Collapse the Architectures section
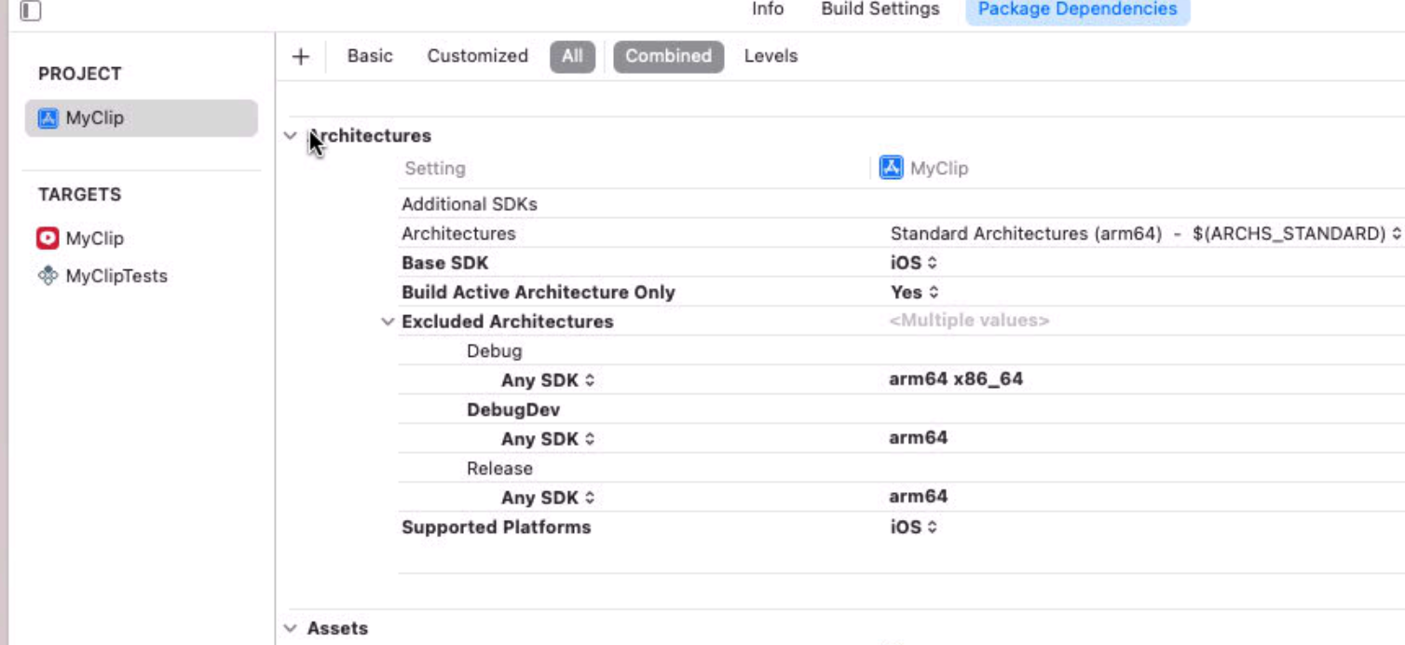Image resolution: width=1405 pixels, height=645 pixels. (291, 136)
